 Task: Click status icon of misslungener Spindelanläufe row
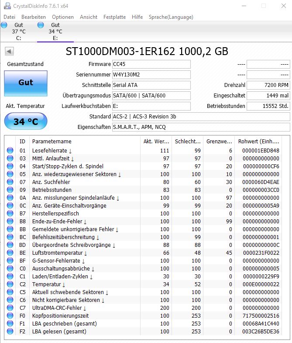pos(10,198)
